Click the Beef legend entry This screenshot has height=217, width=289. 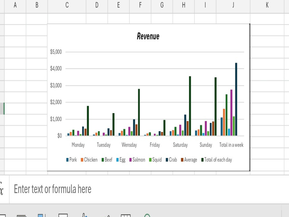point(107,160)
